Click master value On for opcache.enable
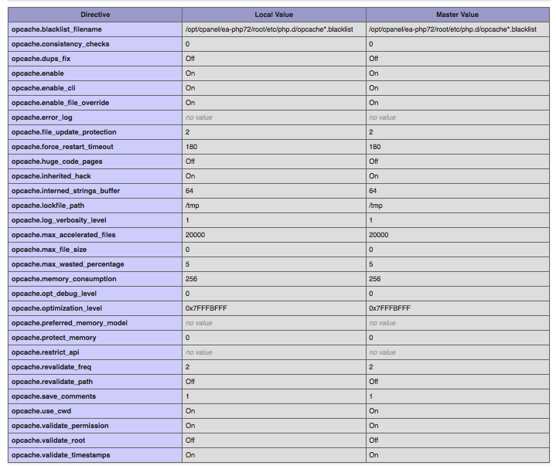 pyautogui.click(x=374, y=73)
